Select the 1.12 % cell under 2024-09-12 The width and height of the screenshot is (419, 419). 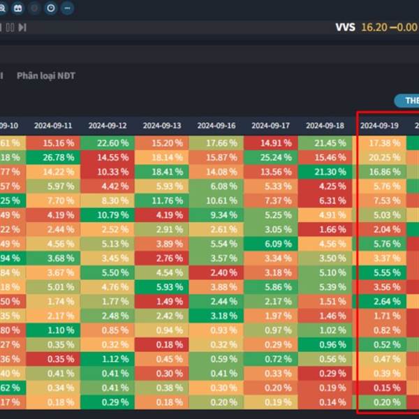(x=108, y=359)
